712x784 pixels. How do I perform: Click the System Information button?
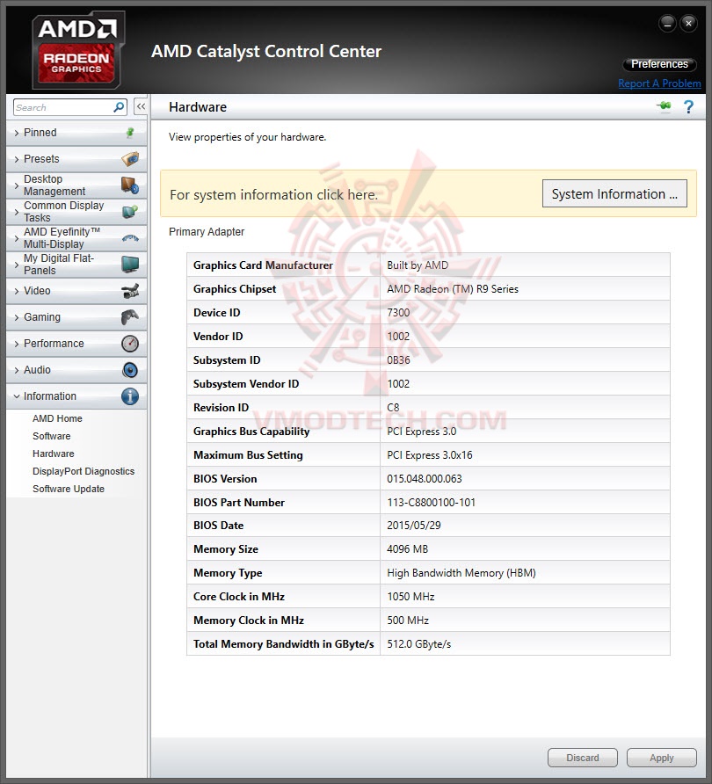614,194
